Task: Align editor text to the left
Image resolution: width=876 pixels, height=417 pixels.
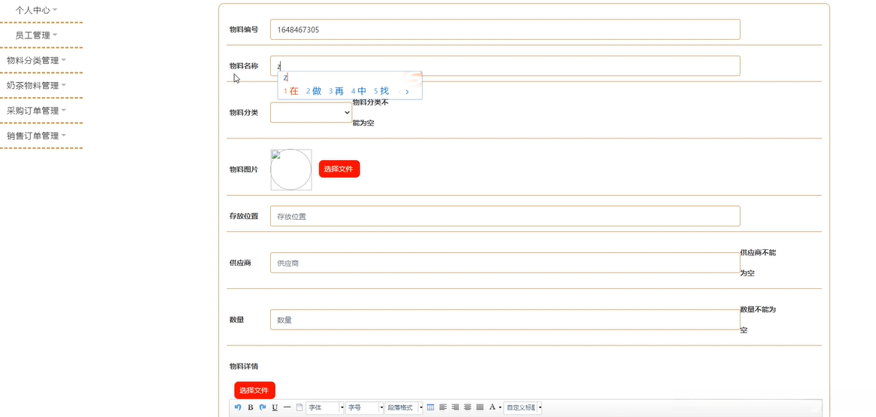Action: point(443,407)
